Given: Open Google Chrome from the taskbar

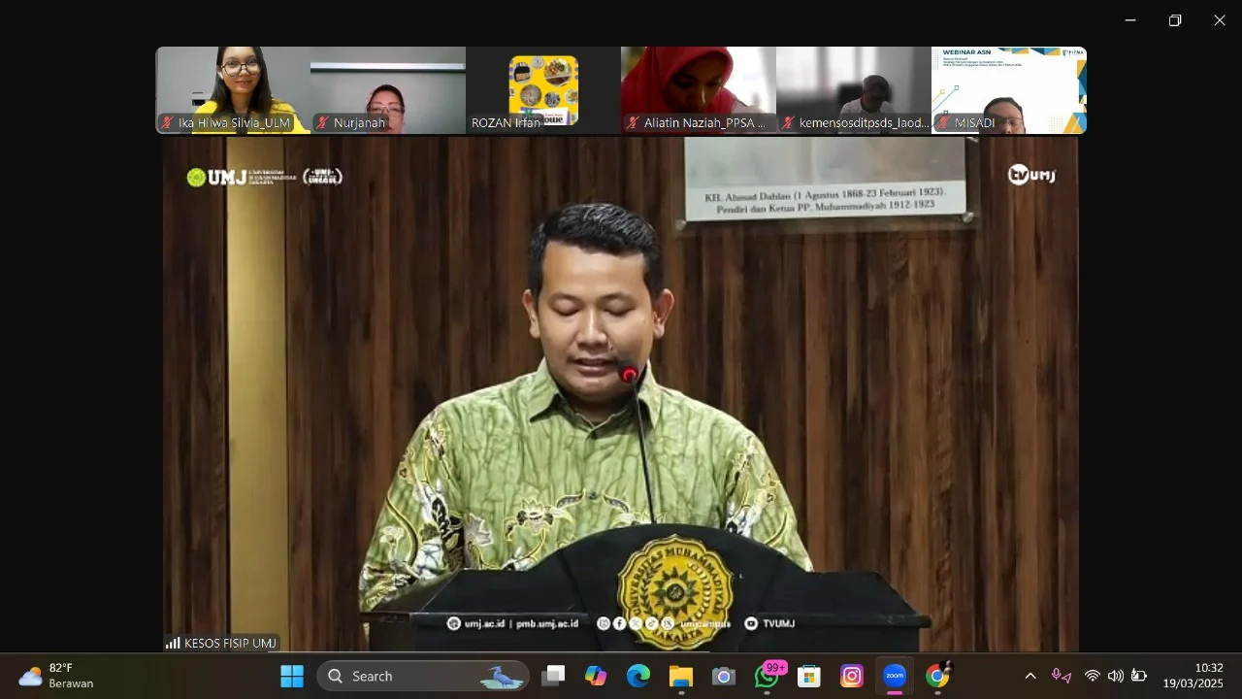Looking at the screenshot, I should click(x=937, y=676).
